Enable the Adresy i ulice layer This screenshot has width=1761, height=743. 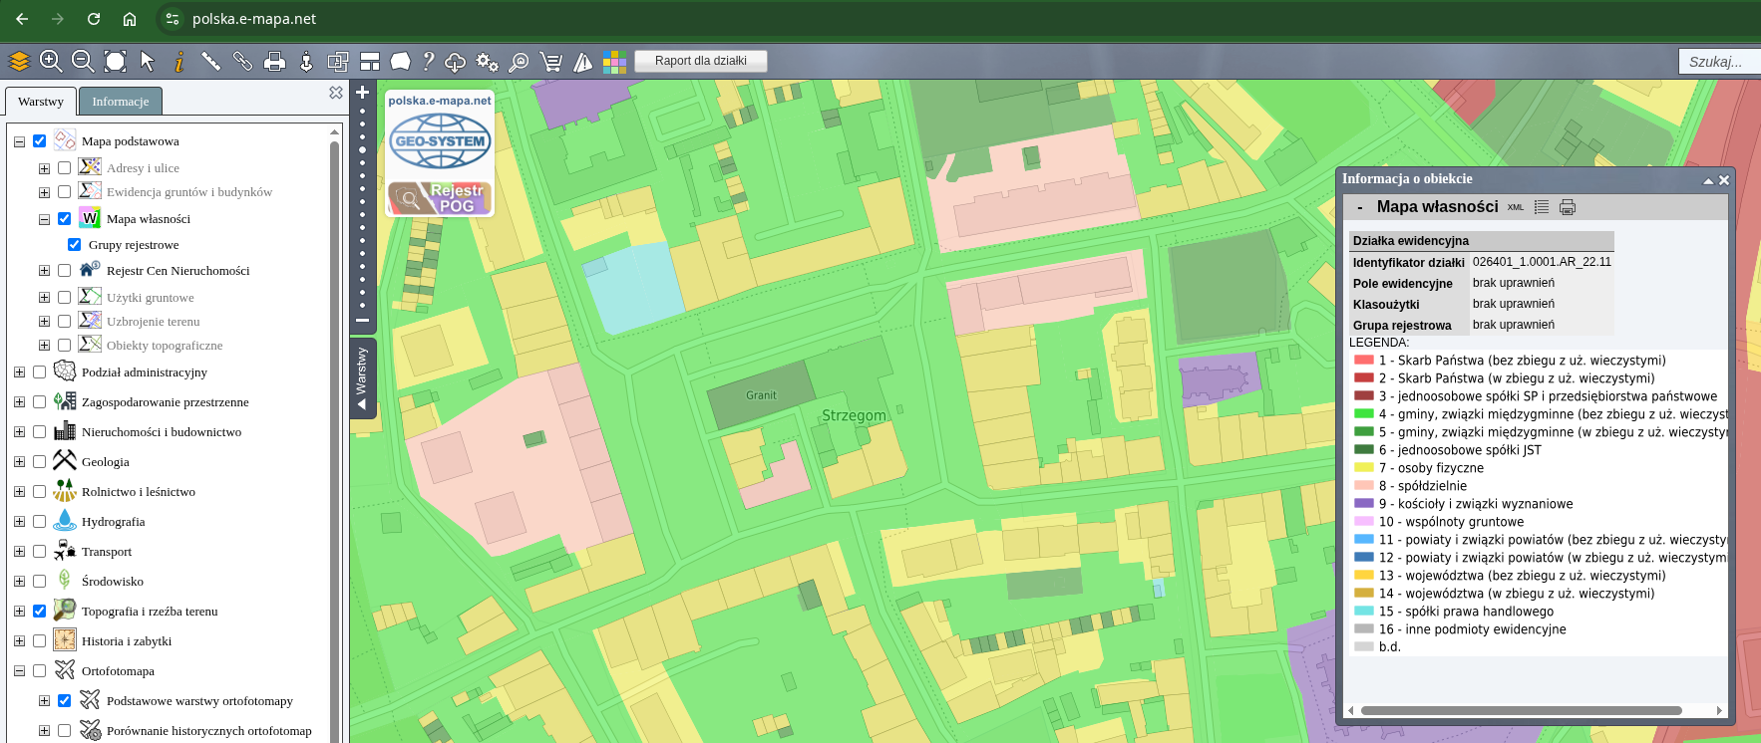pyautogui.click(x=65, y=167)
